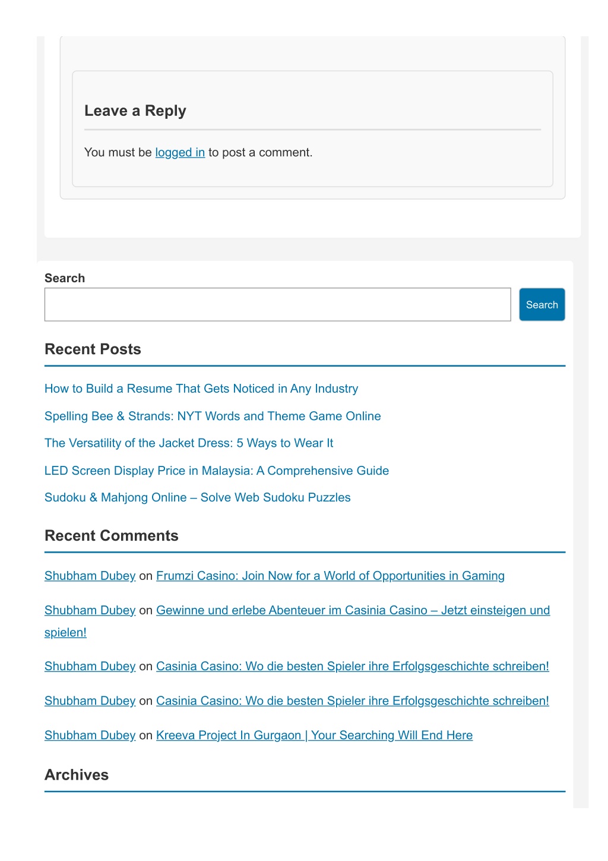The image size is (608, 861).
Task: Open Shubham Dubey link beside Kreeva comment
Action: [x=90, y=736]
